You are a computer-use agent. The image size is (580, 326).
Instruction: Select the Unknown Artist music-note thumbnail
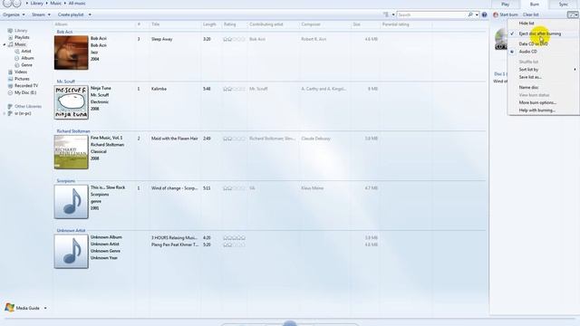point(71,252)
